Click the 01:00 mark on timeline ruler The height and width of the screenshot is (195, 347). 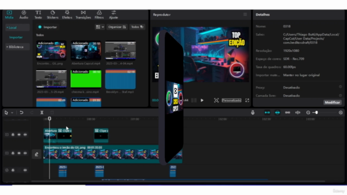point(134,119)
